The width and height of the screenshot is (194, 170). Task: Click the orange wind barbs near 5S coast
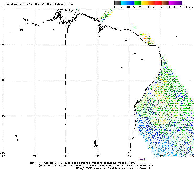(148, 39)
